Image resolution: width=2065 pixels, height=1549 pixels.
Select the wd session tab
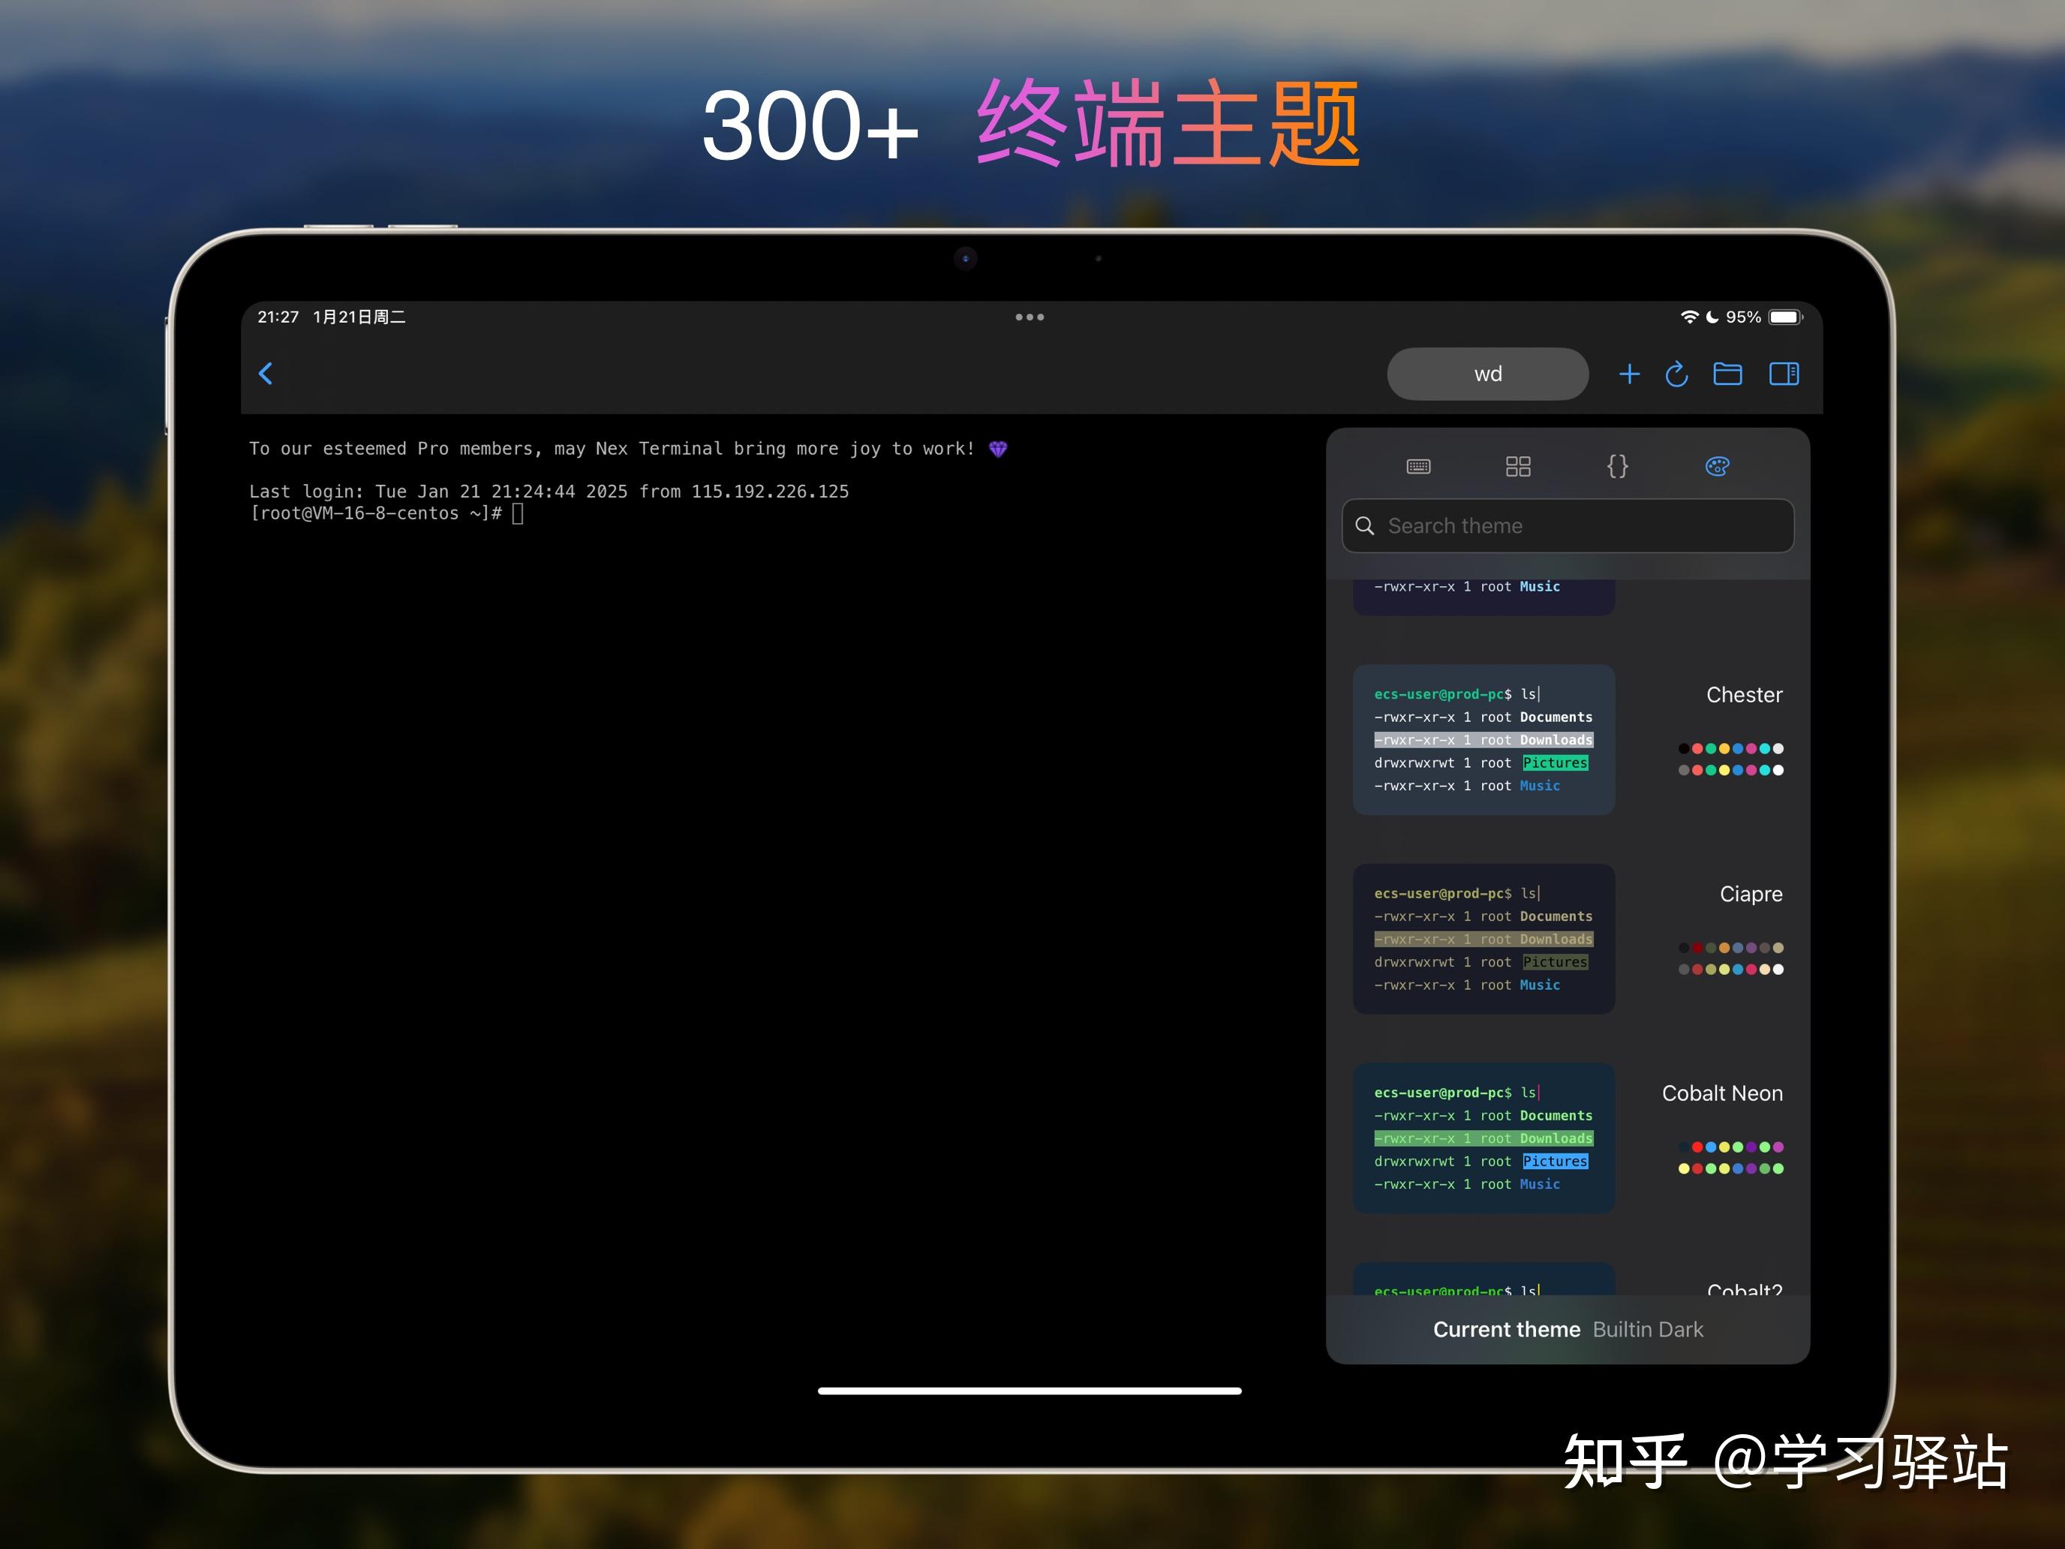click(1486, 374)
